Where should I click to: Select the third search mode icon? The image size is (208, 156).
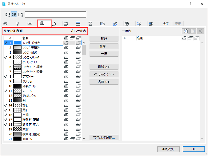[x=20, y=14]
